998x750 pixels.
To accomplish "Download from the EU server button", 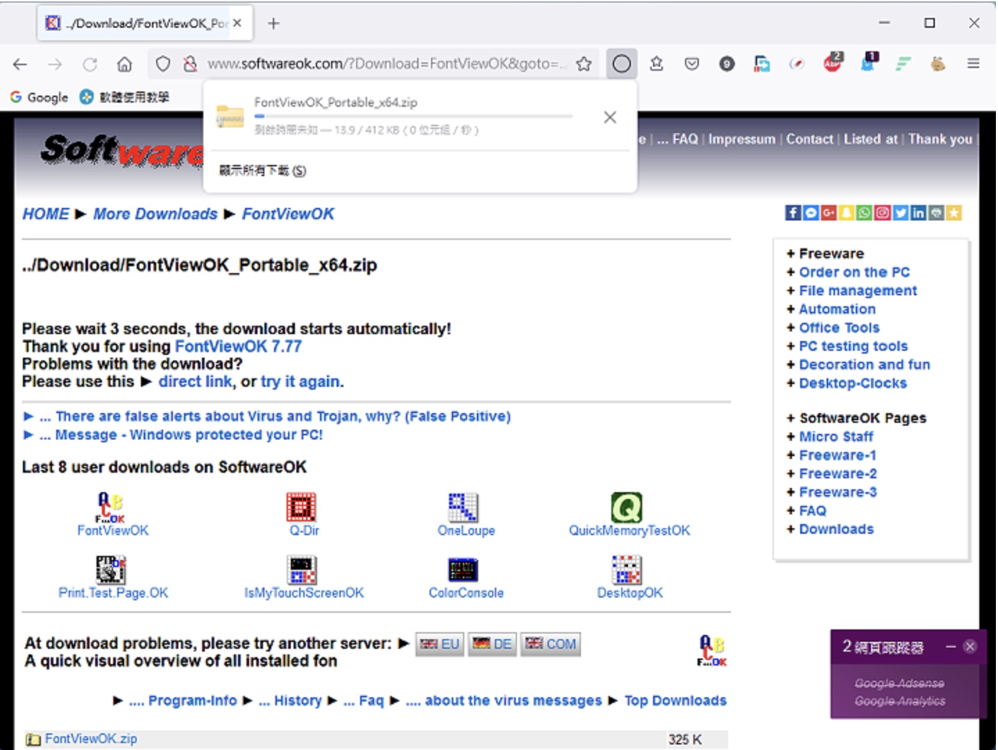I will pyautogui.click(x=440, y=644).
